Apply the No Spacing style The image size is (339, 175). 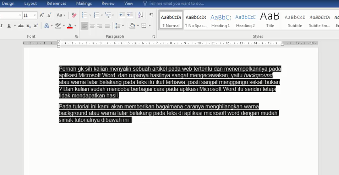[x=196, y=20]
